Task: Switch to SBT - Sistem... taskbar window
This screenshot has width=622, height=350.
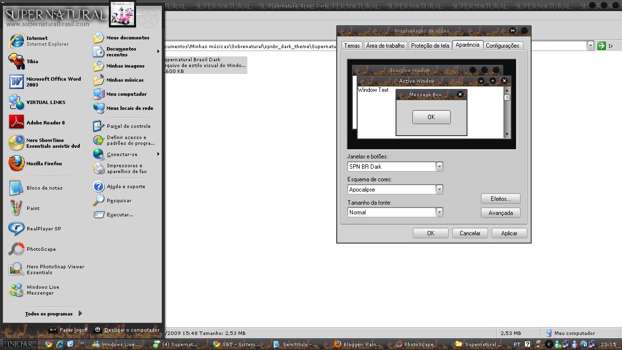Action: tap(237, 345)
